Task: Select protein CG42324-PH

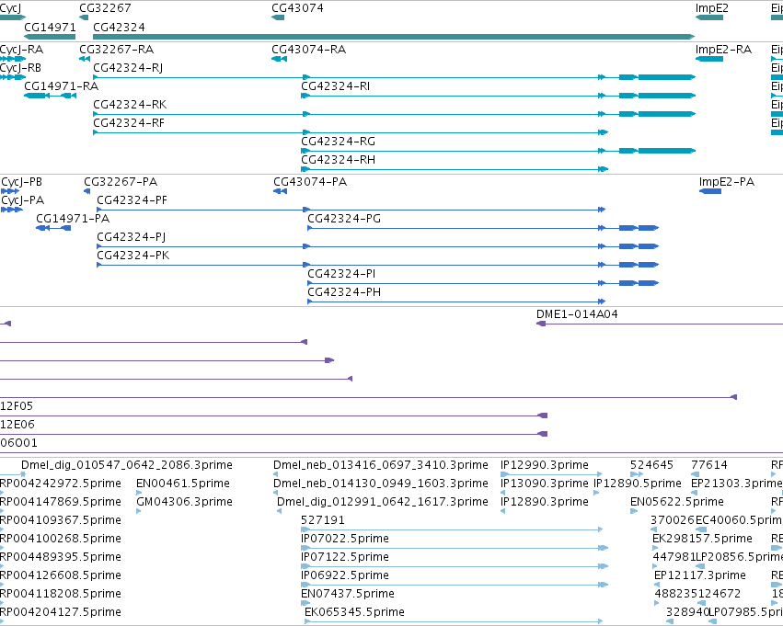Action: coord(344,292)
